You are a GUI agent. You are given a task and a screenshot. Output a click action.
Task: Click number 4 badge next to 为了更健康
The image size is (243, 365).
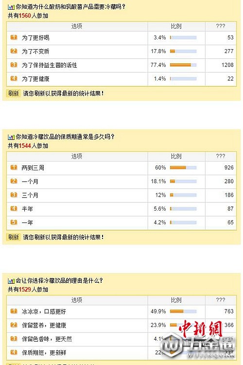click(x=14, y=78)
